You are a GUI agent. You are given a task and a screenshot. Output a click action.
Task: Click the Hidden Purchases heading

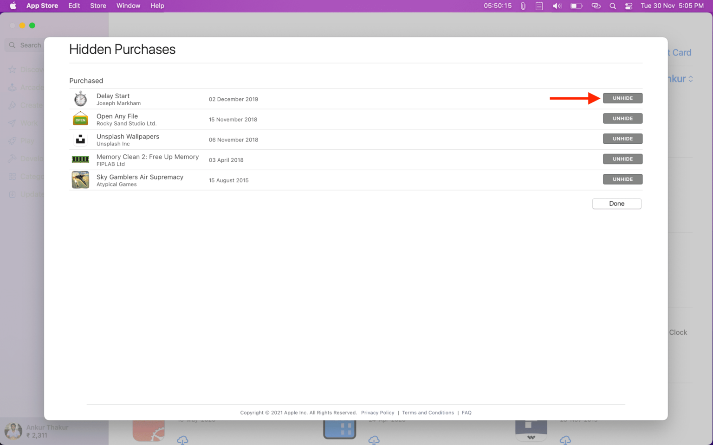click(122, 49)
